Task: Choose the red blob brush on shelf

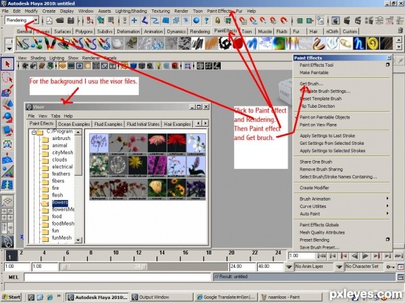Action: click(x=238, y=43)
